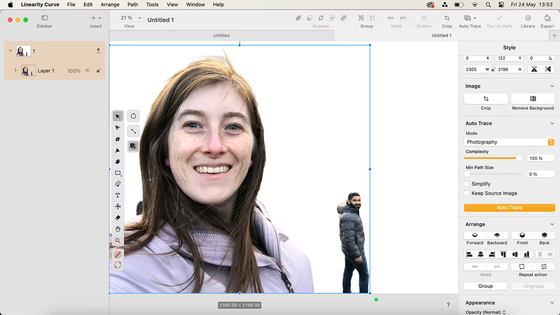This screenshot has width=560, height=315.
Task: Flip image vertically in Style panel
Action: (x=548, y=69)
